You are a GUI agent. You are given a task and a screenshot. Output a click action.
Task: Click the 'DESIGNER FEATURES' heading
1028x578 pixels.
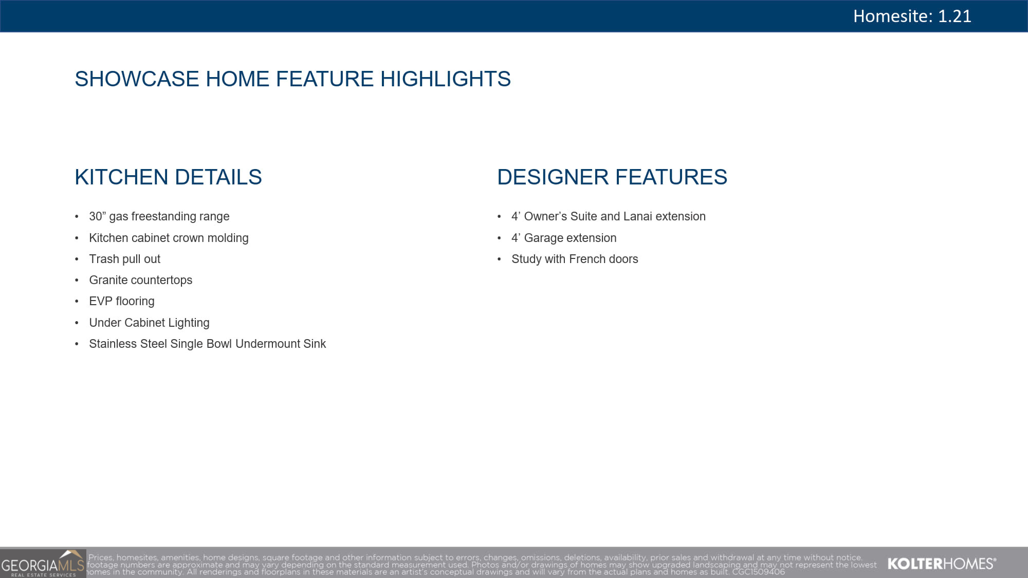[x=612, y=177]
